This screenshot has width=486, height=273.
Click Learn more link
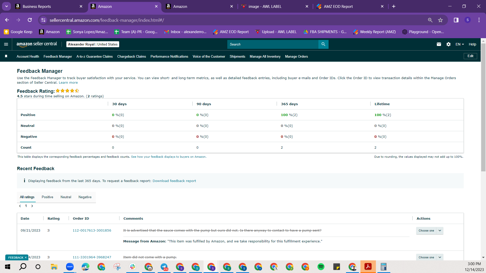68,82
